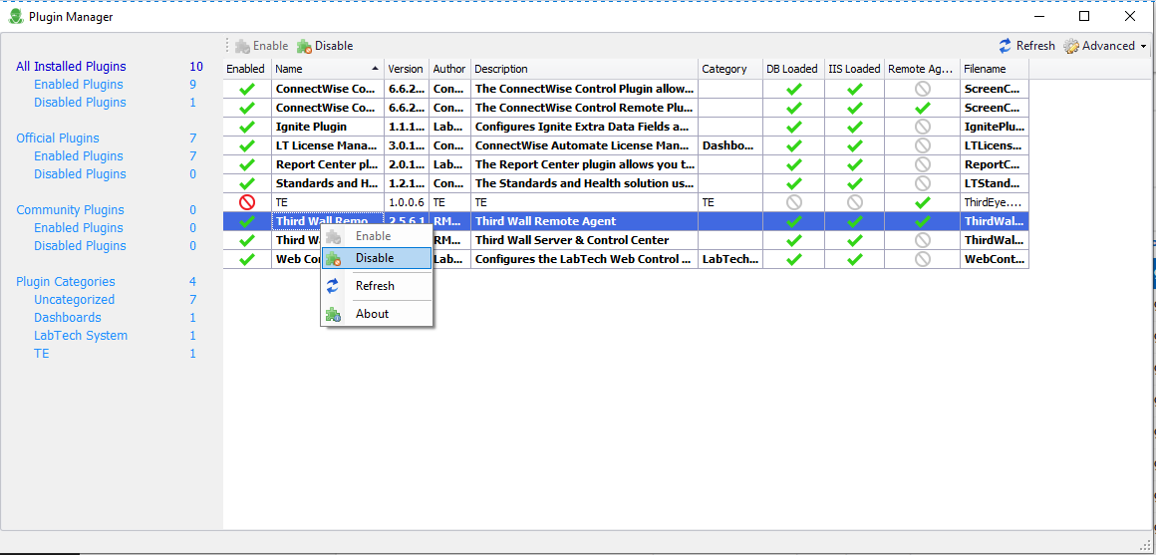The image size is (1156, 555).
Task: Filter Enabled Plugins under Community Plugins
Action: click(78, 228)
